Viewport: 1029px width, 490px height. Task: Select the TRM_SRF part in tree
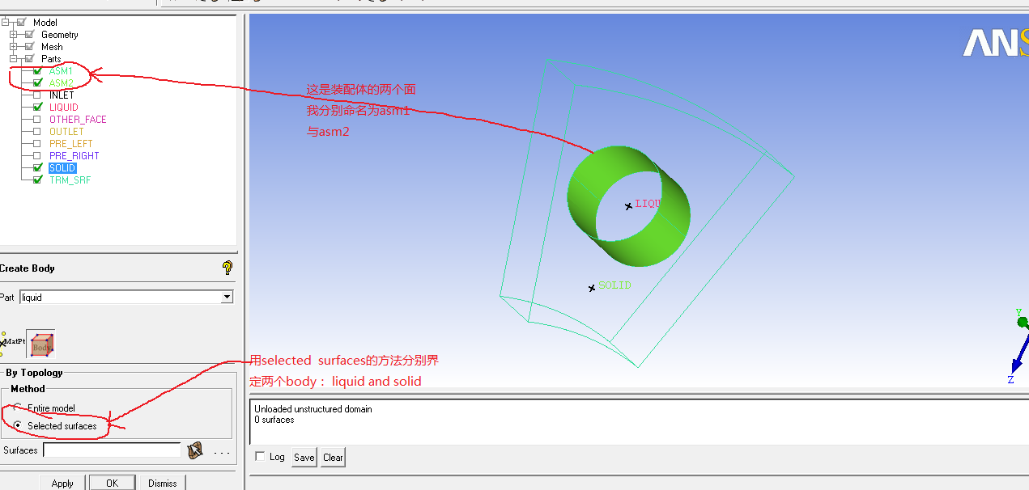coord(70,180)
